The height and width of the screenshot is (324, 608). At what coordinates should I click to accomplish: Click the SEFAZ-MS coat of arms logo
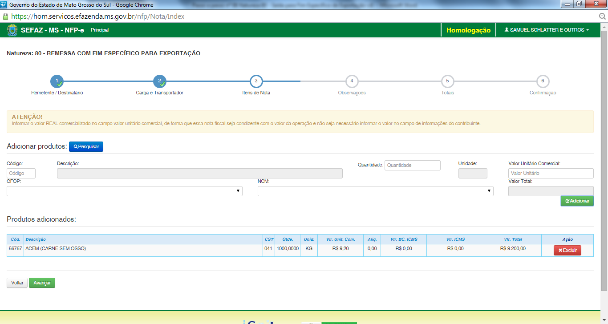(12, 30)
